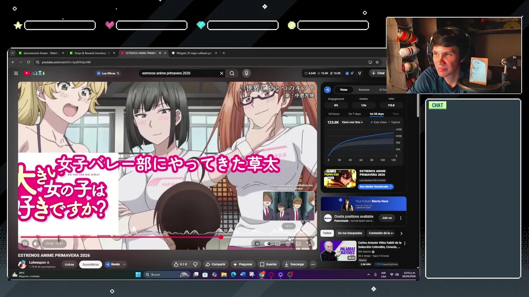Save the video with the Guardar button
Image resolution: width=529 pixels, height=297 pixels.
268,265
